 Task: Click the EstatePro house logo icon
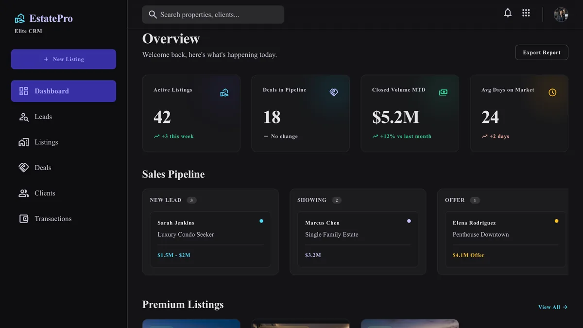(x=20, y=18)
